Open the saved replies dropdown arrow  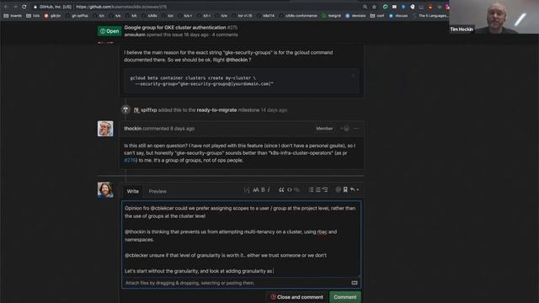[355, 189]
